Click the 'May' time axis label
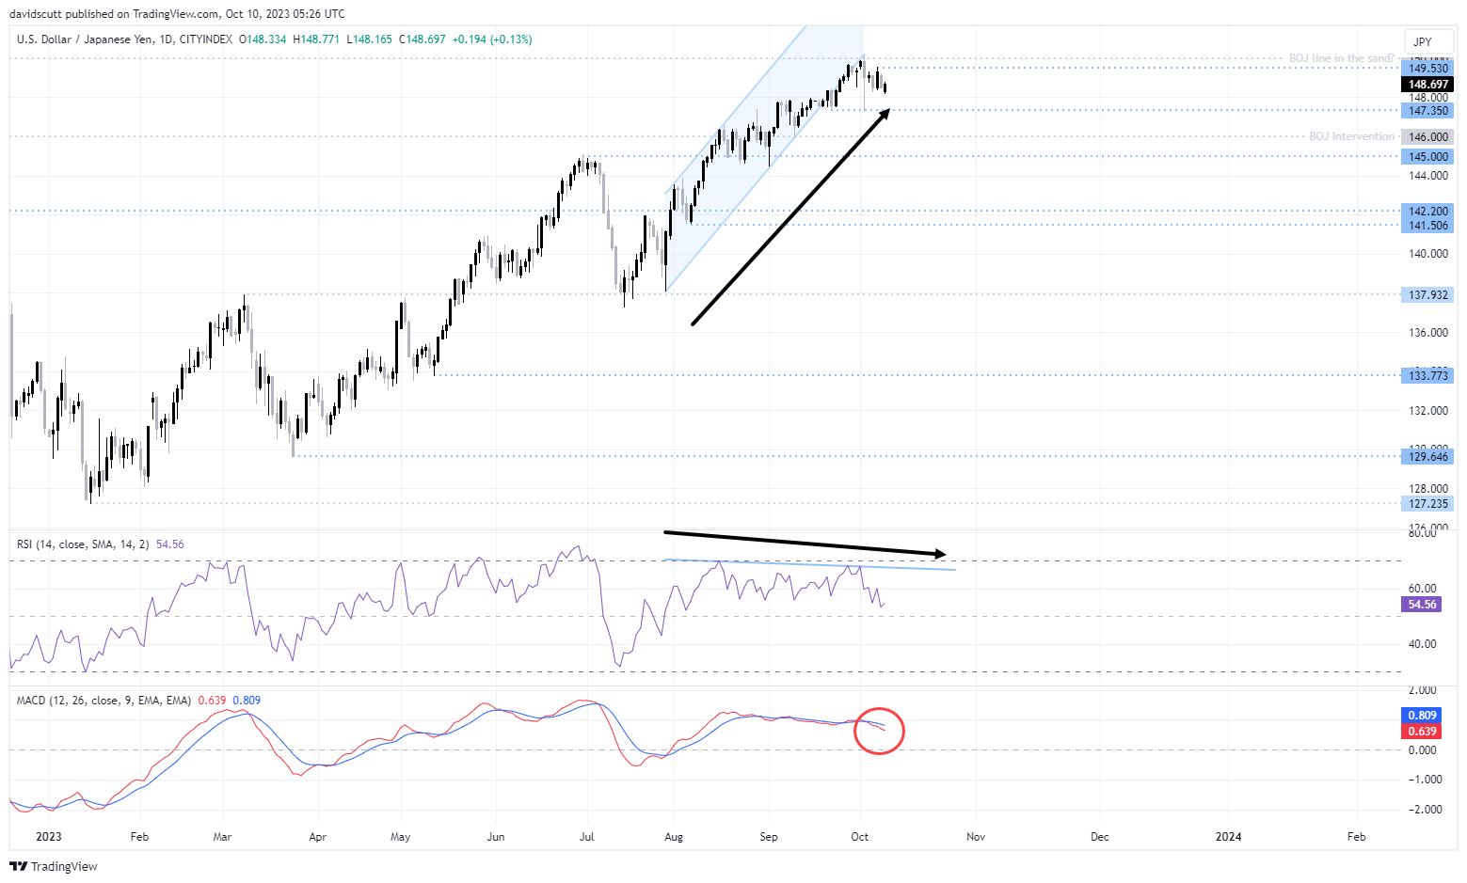The image size is (1467, 883). click(x=400, y=837)
